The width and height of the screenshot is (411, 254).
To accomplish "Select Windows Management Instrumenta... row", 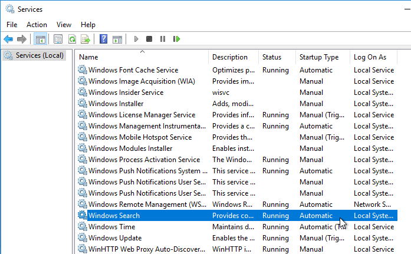I will coord(237,126).
